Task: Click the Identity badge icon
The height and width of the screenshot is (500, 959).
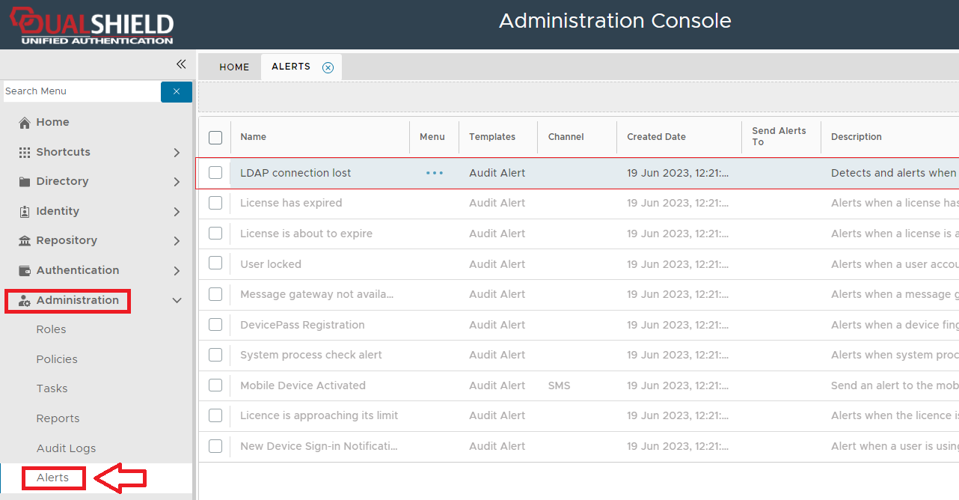Action: (x=25, y=212)
